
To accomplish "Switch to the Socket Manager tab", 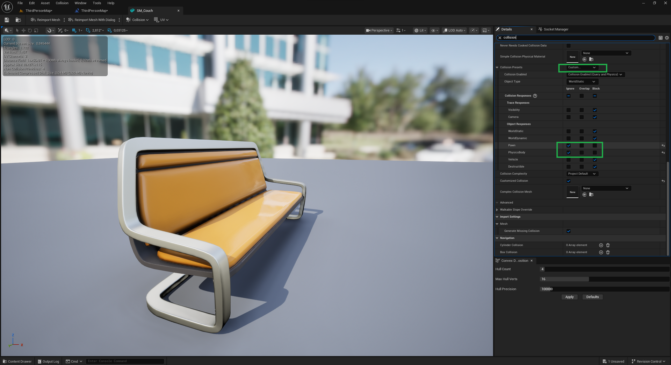I will (556, 29).
